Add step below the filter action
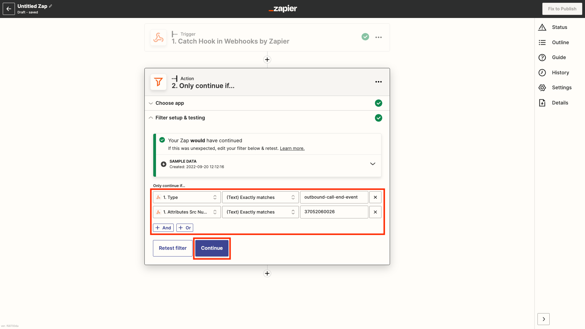Screen dimensions: 585x329 click(x=267, y=273)
